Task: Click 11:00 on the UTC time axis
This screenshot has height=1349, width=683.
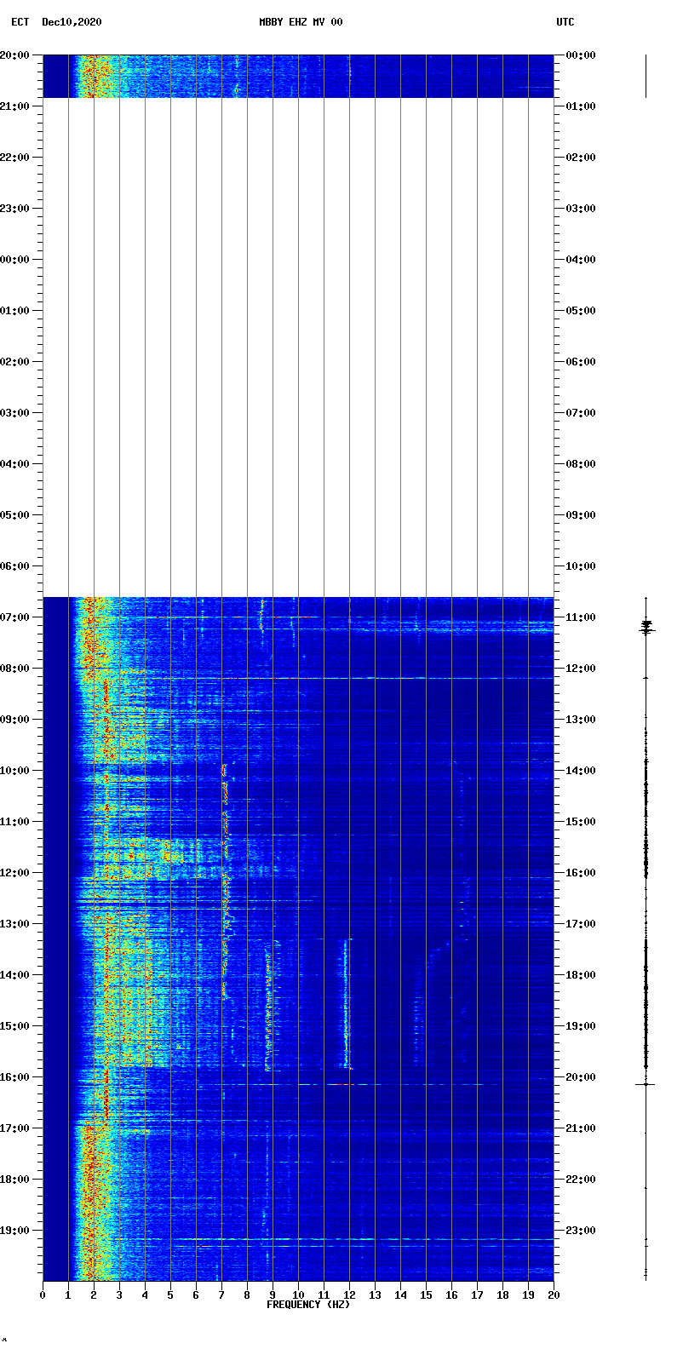Action: 581,617
